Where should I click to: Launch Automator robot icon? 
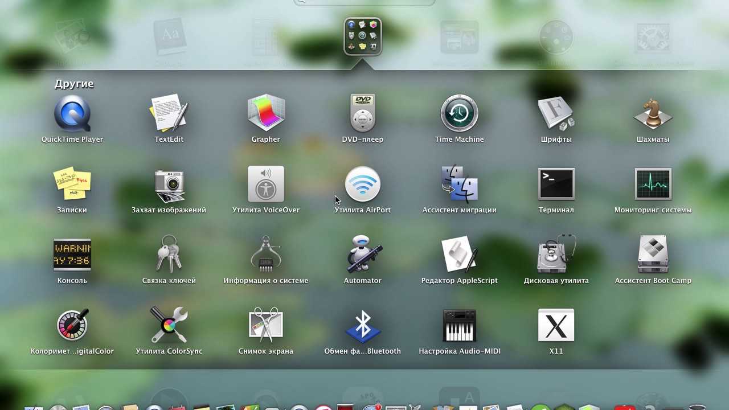click(x=363, y=255)
